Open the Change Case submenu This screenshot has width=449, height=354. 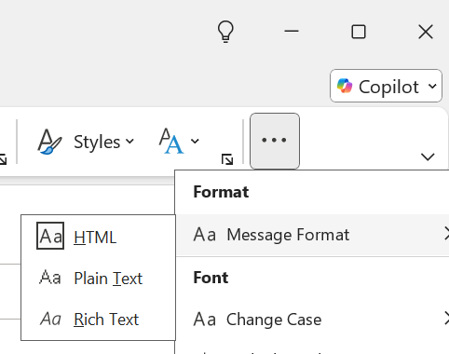(x=313, y=319)
